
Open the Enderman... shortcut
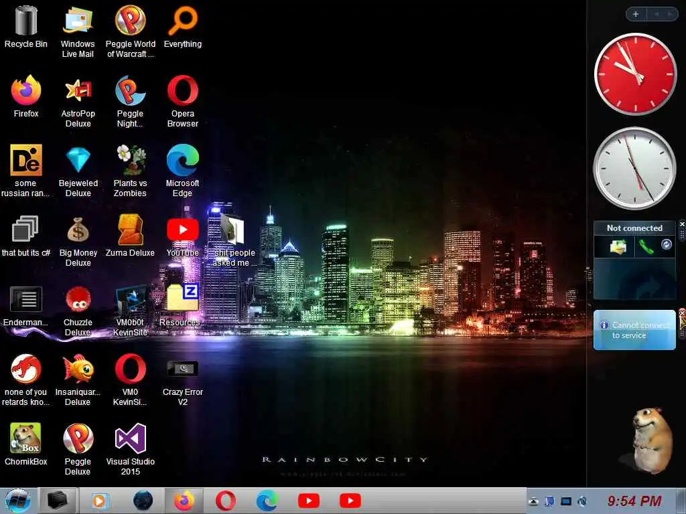click(x=26, y=305)
